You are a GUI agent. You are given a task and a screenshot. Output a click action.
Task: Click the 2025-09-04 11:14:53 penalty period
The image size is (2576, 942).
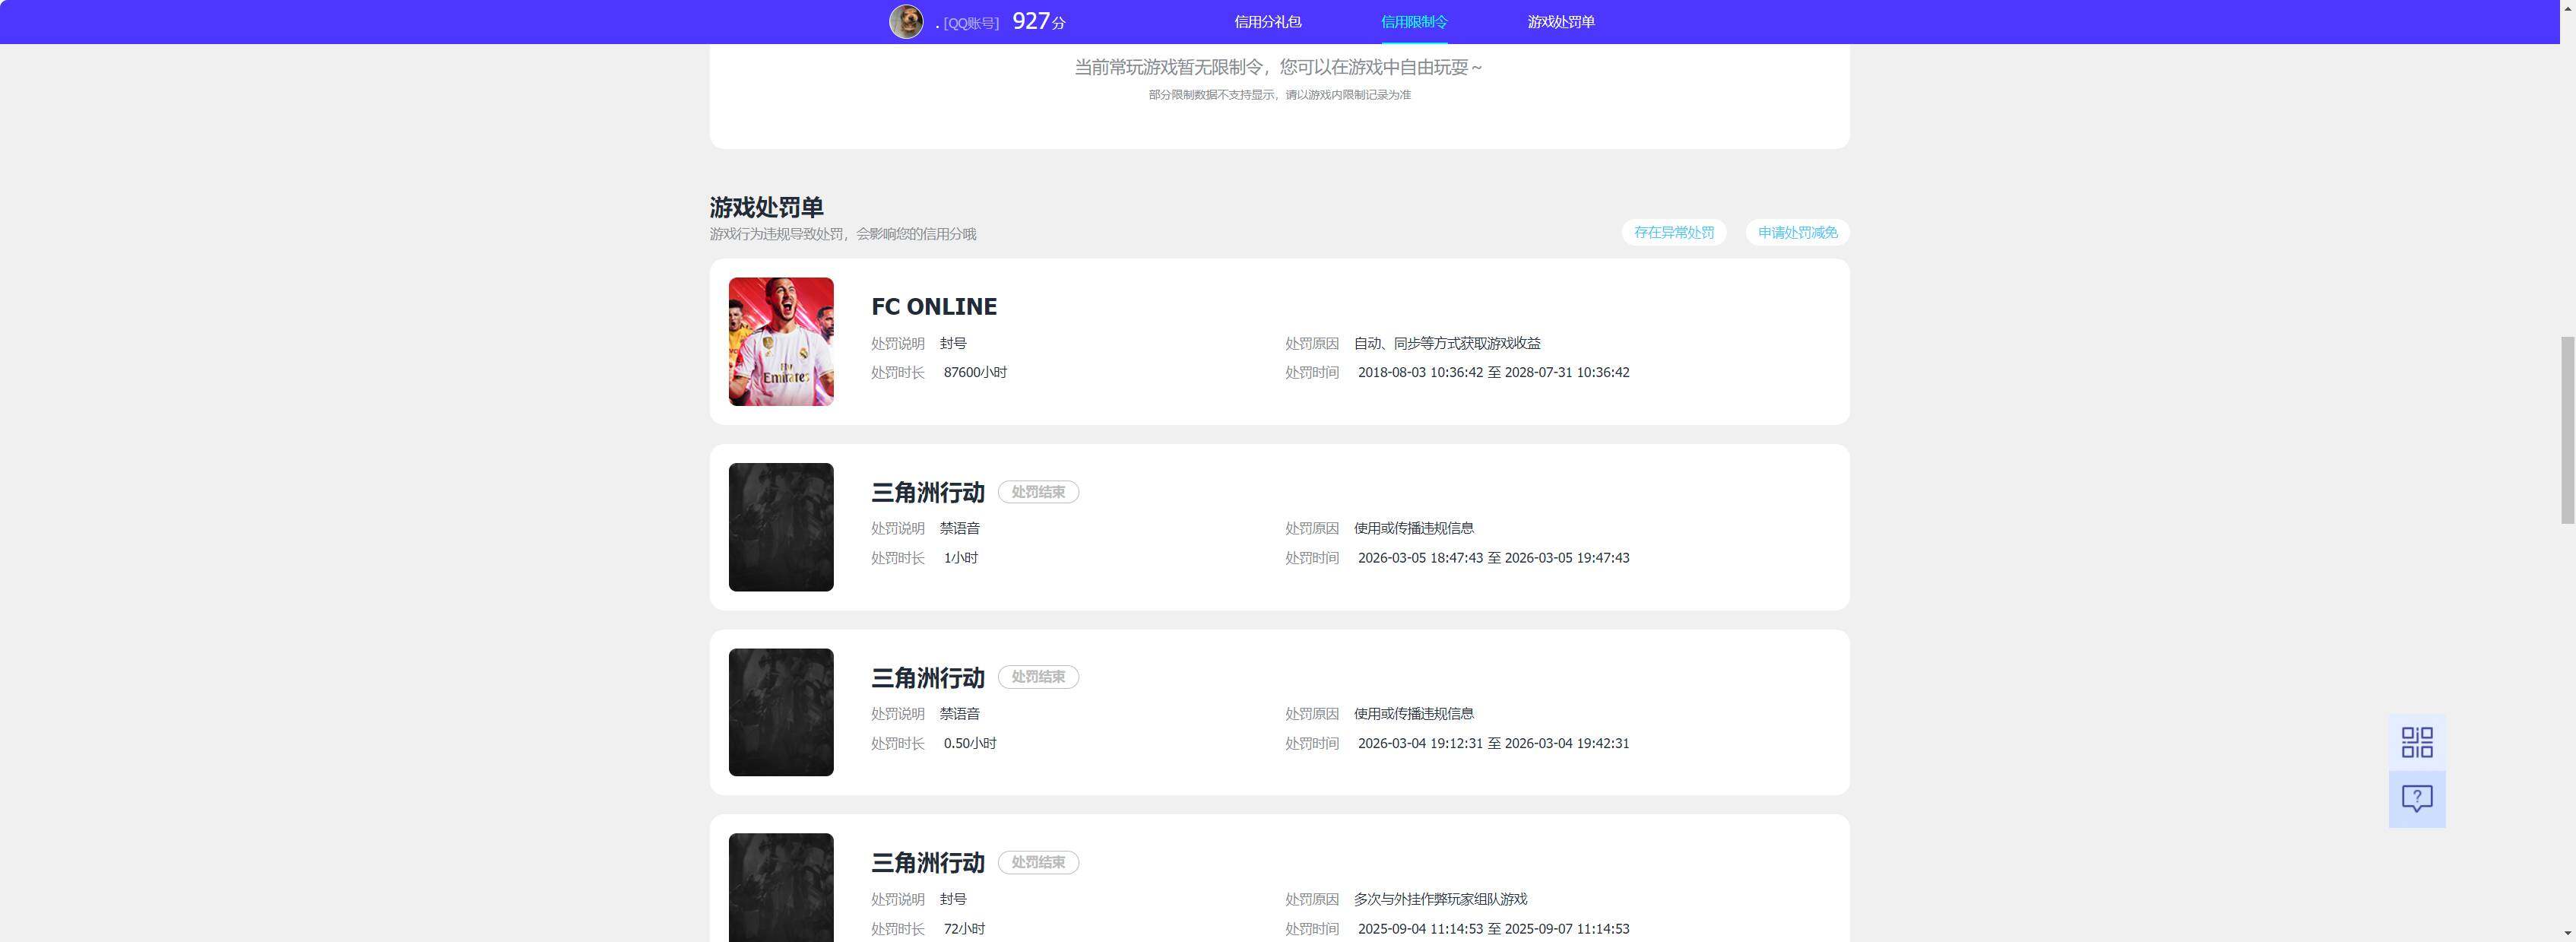[x=1494, y=929]
